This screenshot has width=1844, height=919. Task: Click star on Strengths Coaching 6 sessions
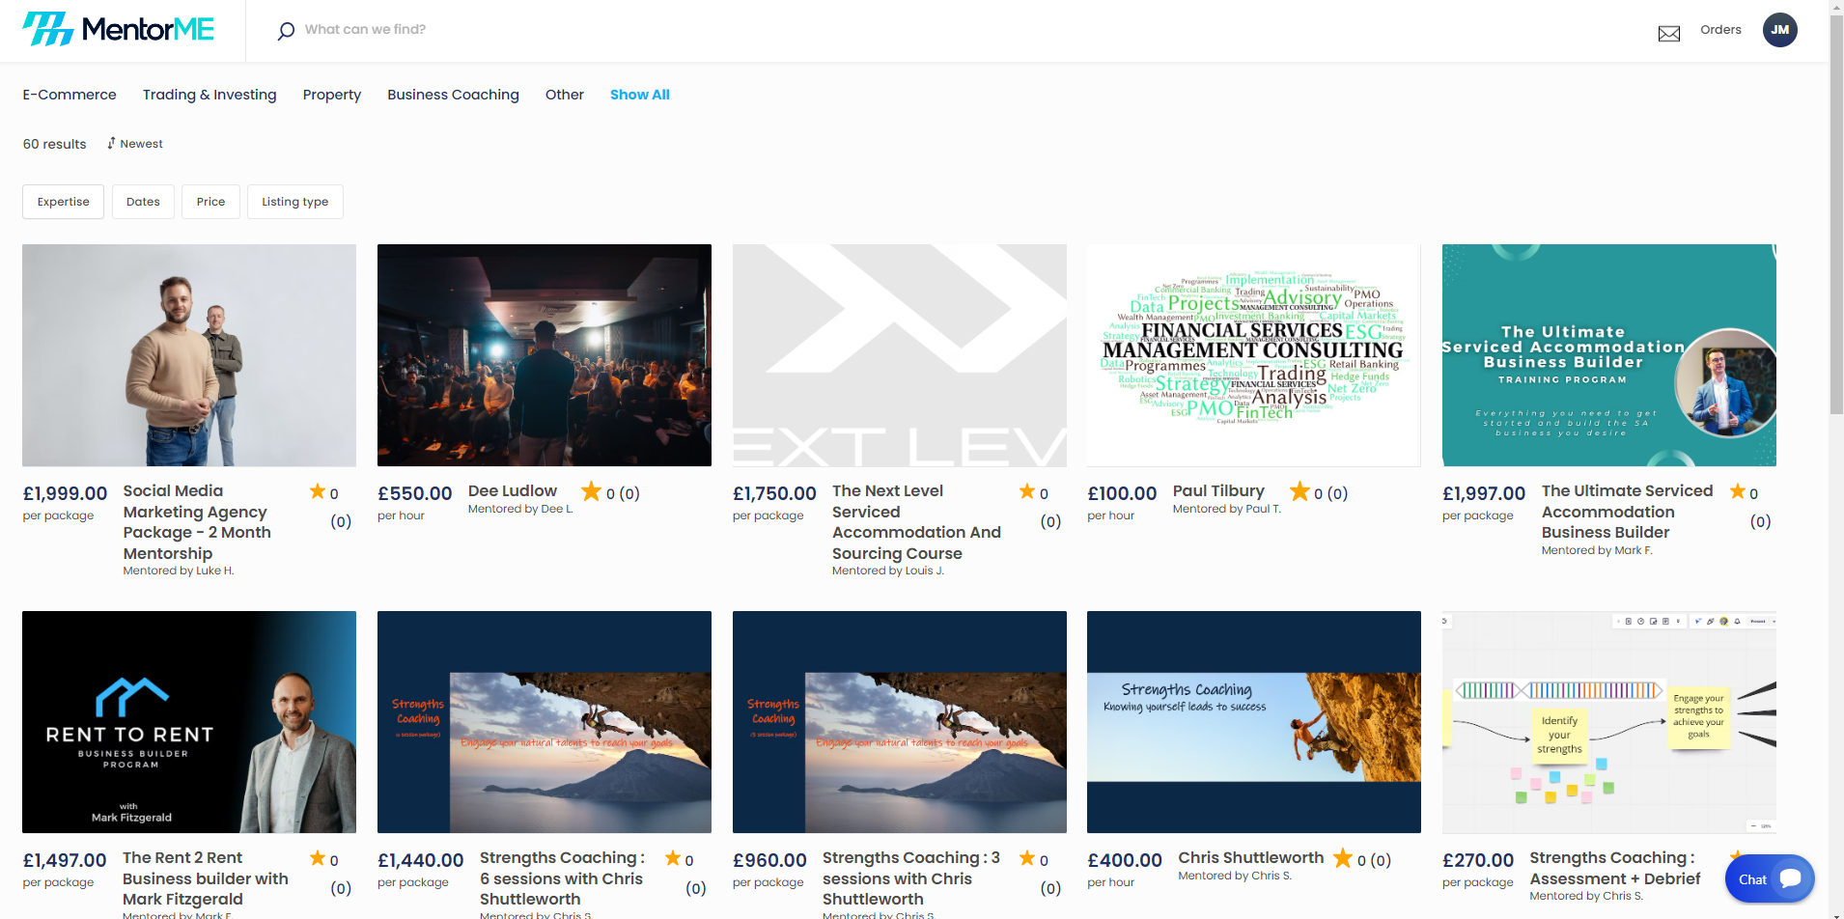coord(673,858)
